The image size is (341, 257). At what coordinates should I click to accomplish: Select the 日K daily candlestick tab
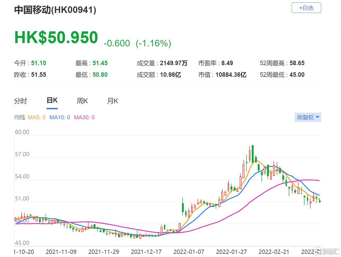pyautogui.click(x=52, y=101)
